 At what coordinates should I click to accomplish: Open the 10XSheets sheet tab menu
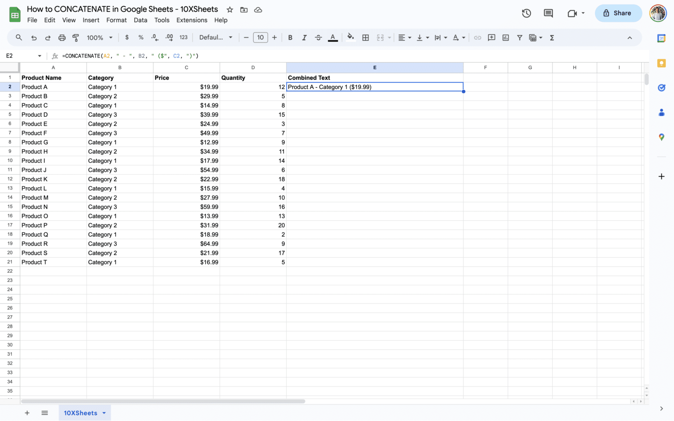click(104, 413)
